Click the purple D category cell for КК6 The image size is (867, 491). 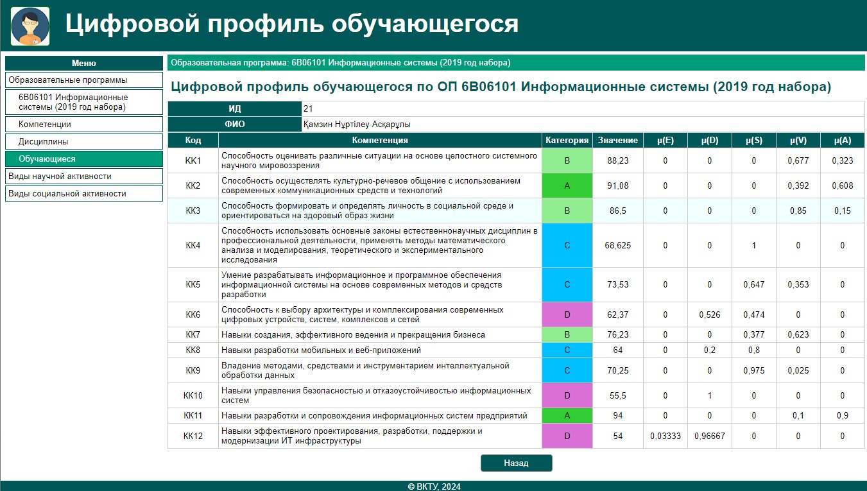tap(567, 315)
